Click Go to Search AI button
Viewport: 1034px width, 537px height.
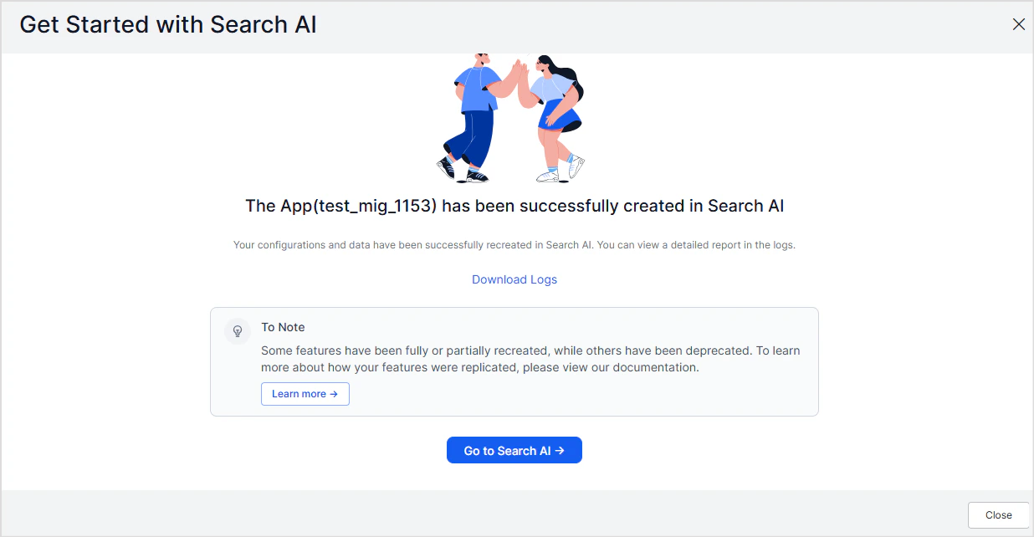[514, 451]
